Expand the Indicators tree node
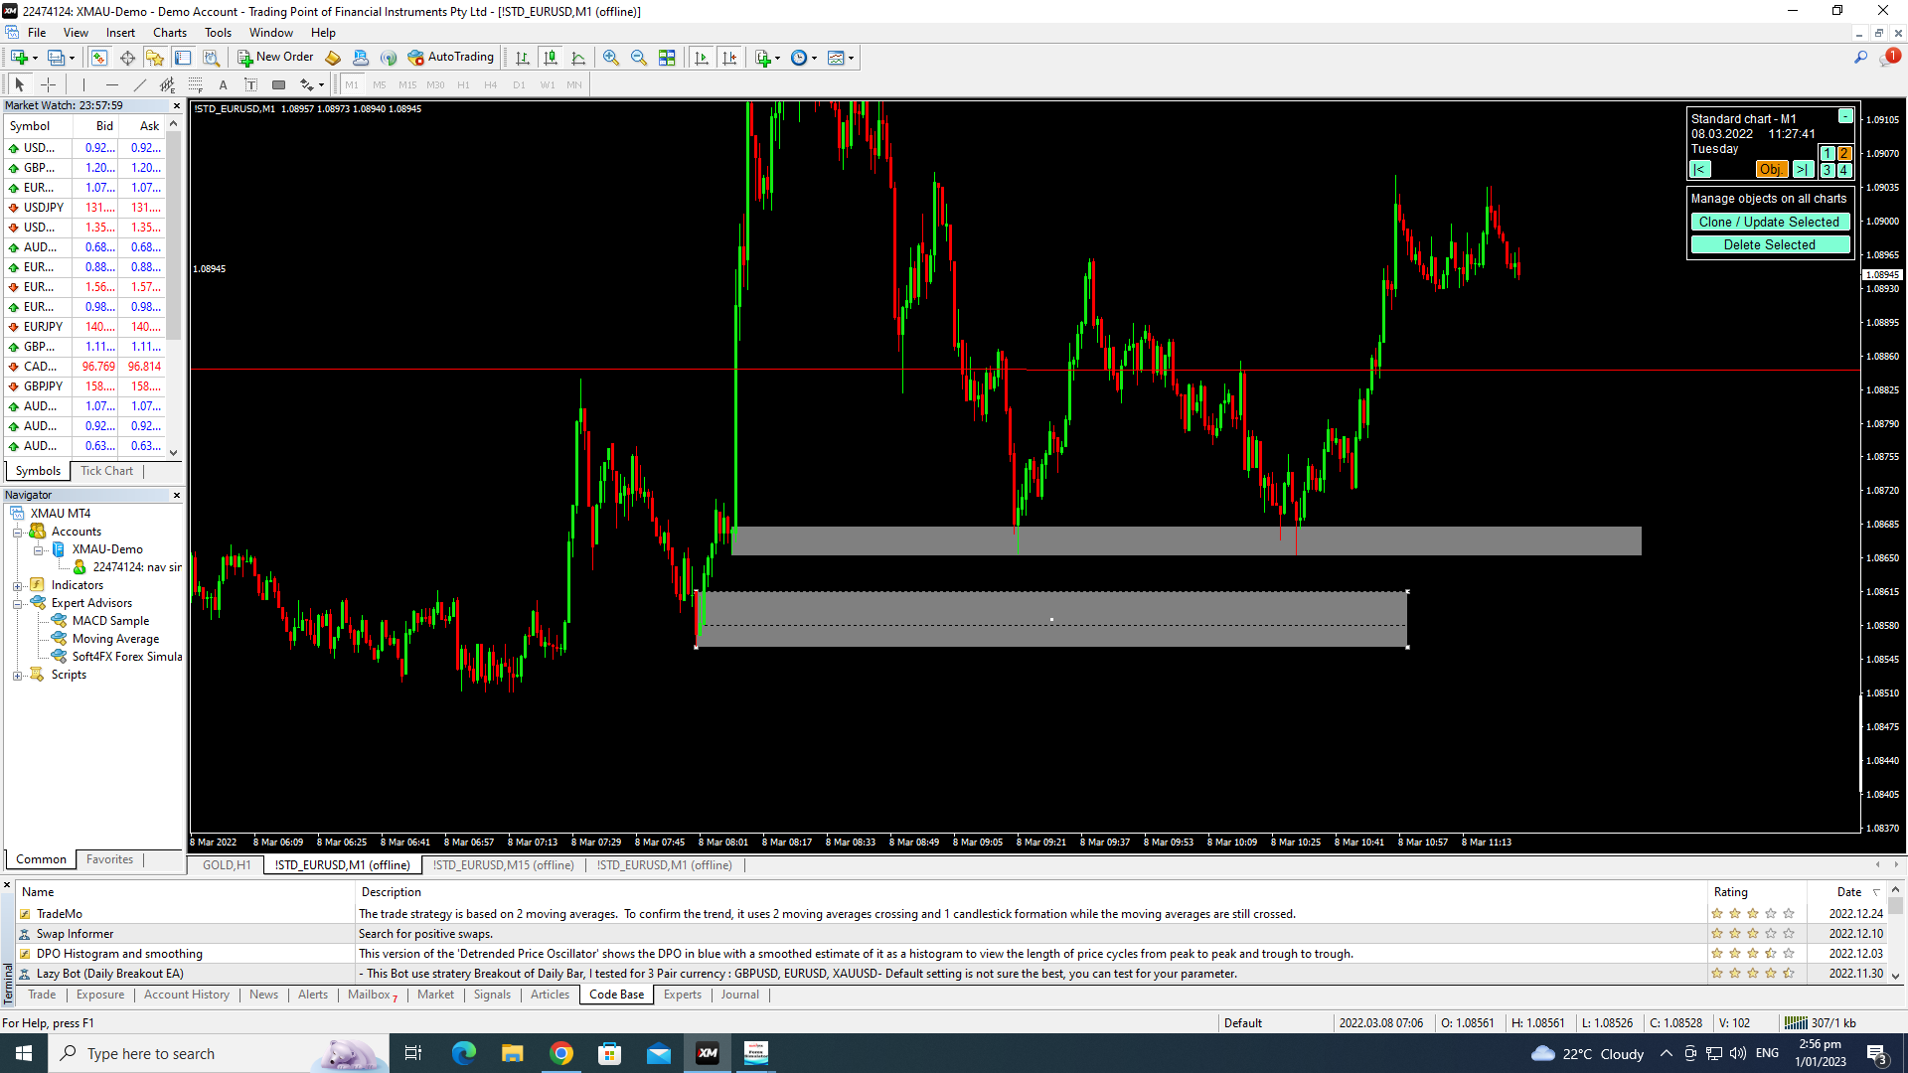Viewport: 1908px width, 1073px height. coord(17,585)
